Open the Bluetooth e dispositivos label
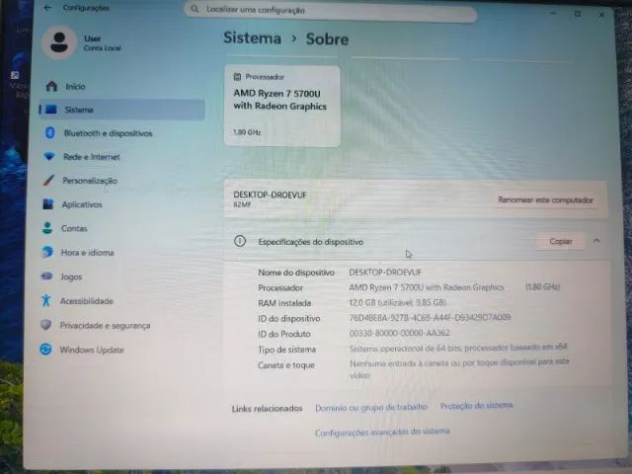The width and height of the screenshot is (632, 474). [x=108, y=133]
